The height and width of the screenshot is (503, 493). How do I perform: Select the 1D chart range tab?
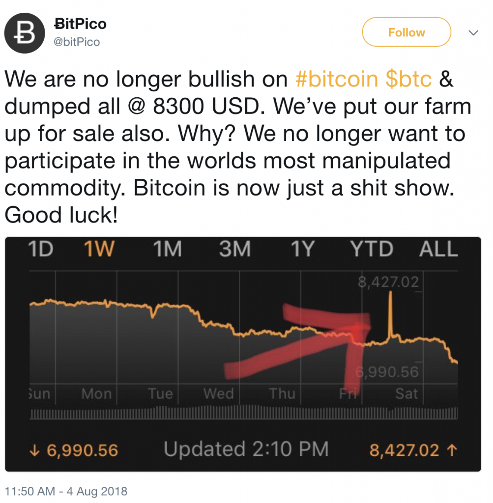[40, 250]
